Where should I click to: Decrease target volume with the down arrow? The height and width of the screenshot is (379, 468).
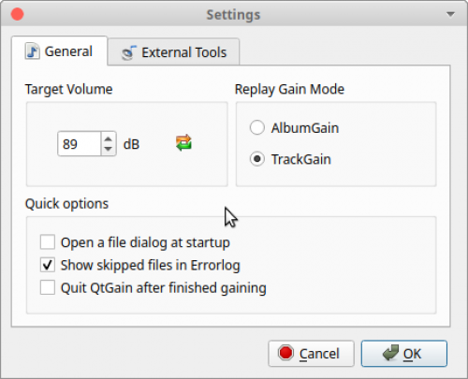[108, 149]
